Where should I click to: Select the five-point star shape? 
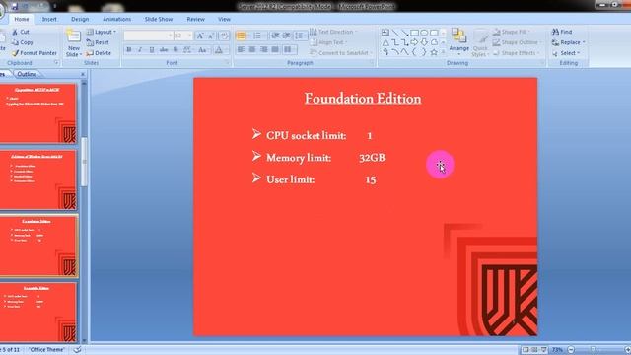(434, 52)
